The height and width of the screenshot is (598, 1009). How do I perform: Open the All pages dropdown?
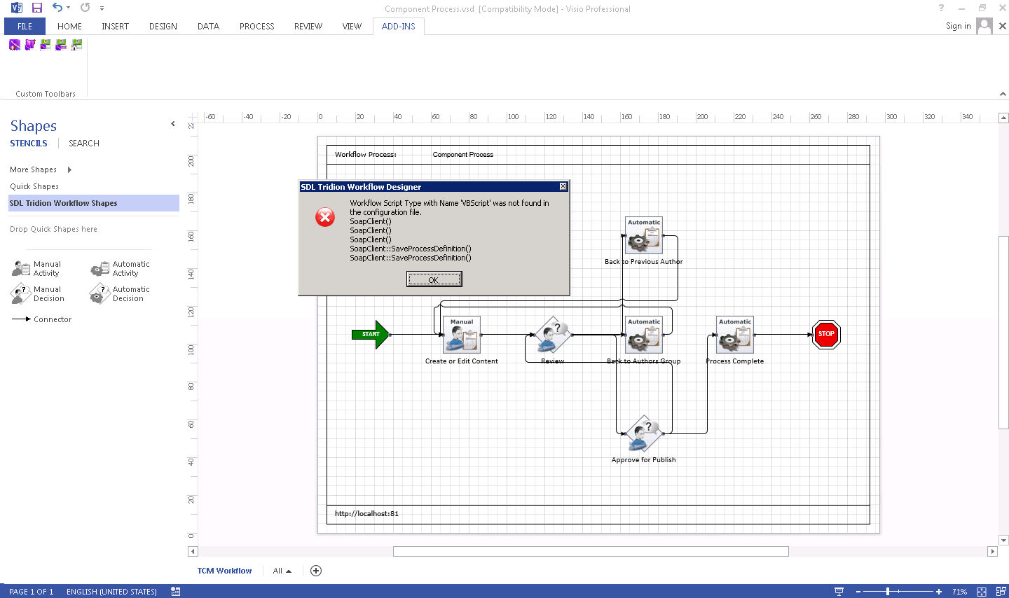[282, 571]
